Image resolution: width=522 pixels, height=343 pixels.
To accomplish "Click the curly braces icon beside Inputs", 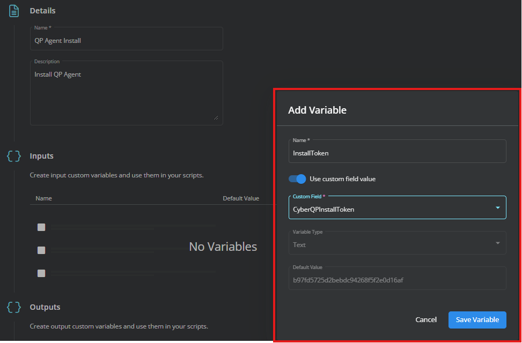I will [x=13, y=156].
